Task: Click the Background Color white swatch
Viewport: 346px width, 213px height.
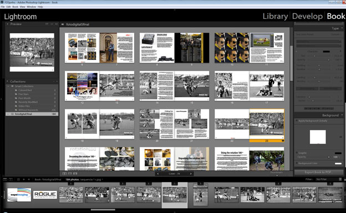Action: 338,164
